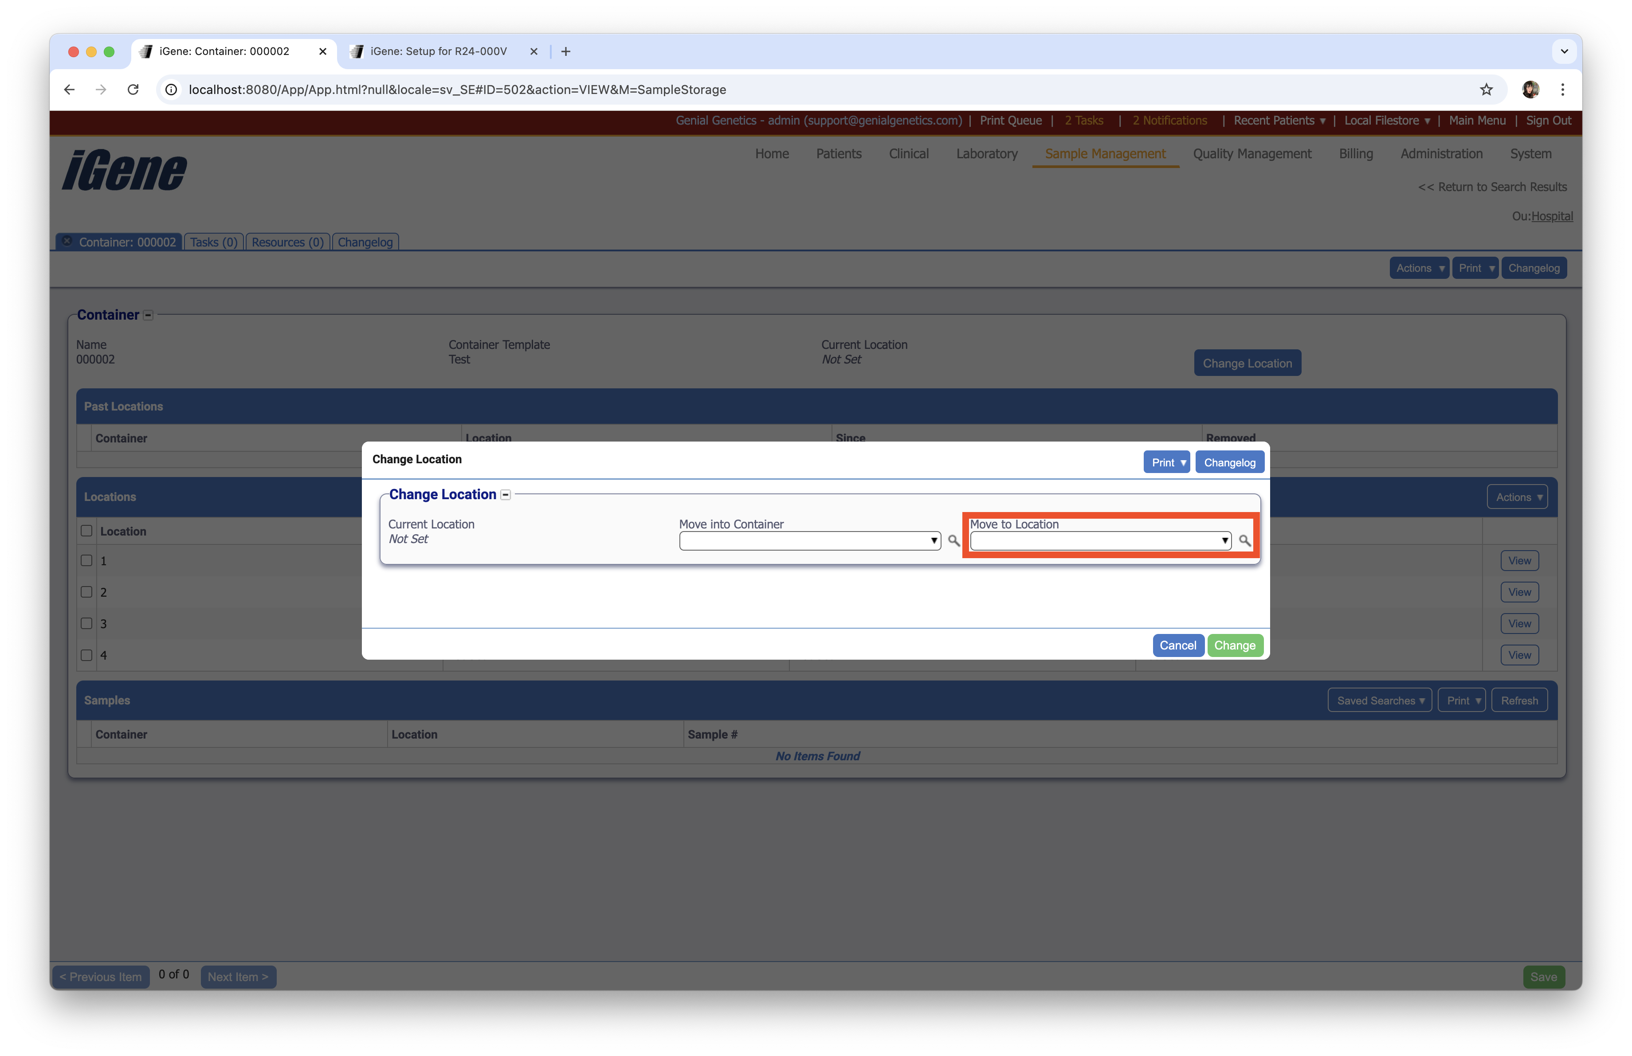Close the iGene Setup for R24-000V tab
The image size is (1632, 1056).
(534, 51)
